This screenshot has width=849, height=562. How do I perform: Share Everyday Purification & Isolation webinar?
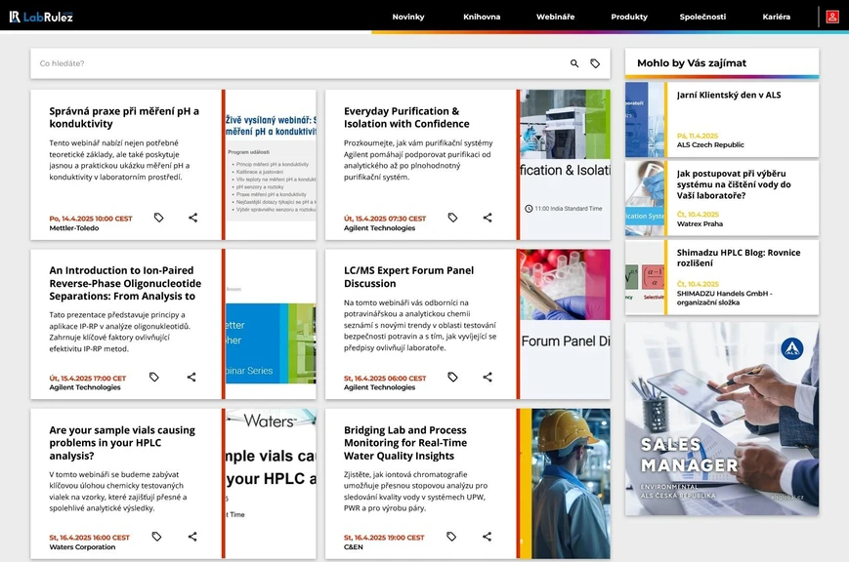(488, 218)
